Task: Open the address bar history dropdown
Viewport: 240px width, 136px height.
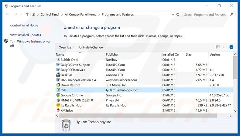Action: (173, 15)
